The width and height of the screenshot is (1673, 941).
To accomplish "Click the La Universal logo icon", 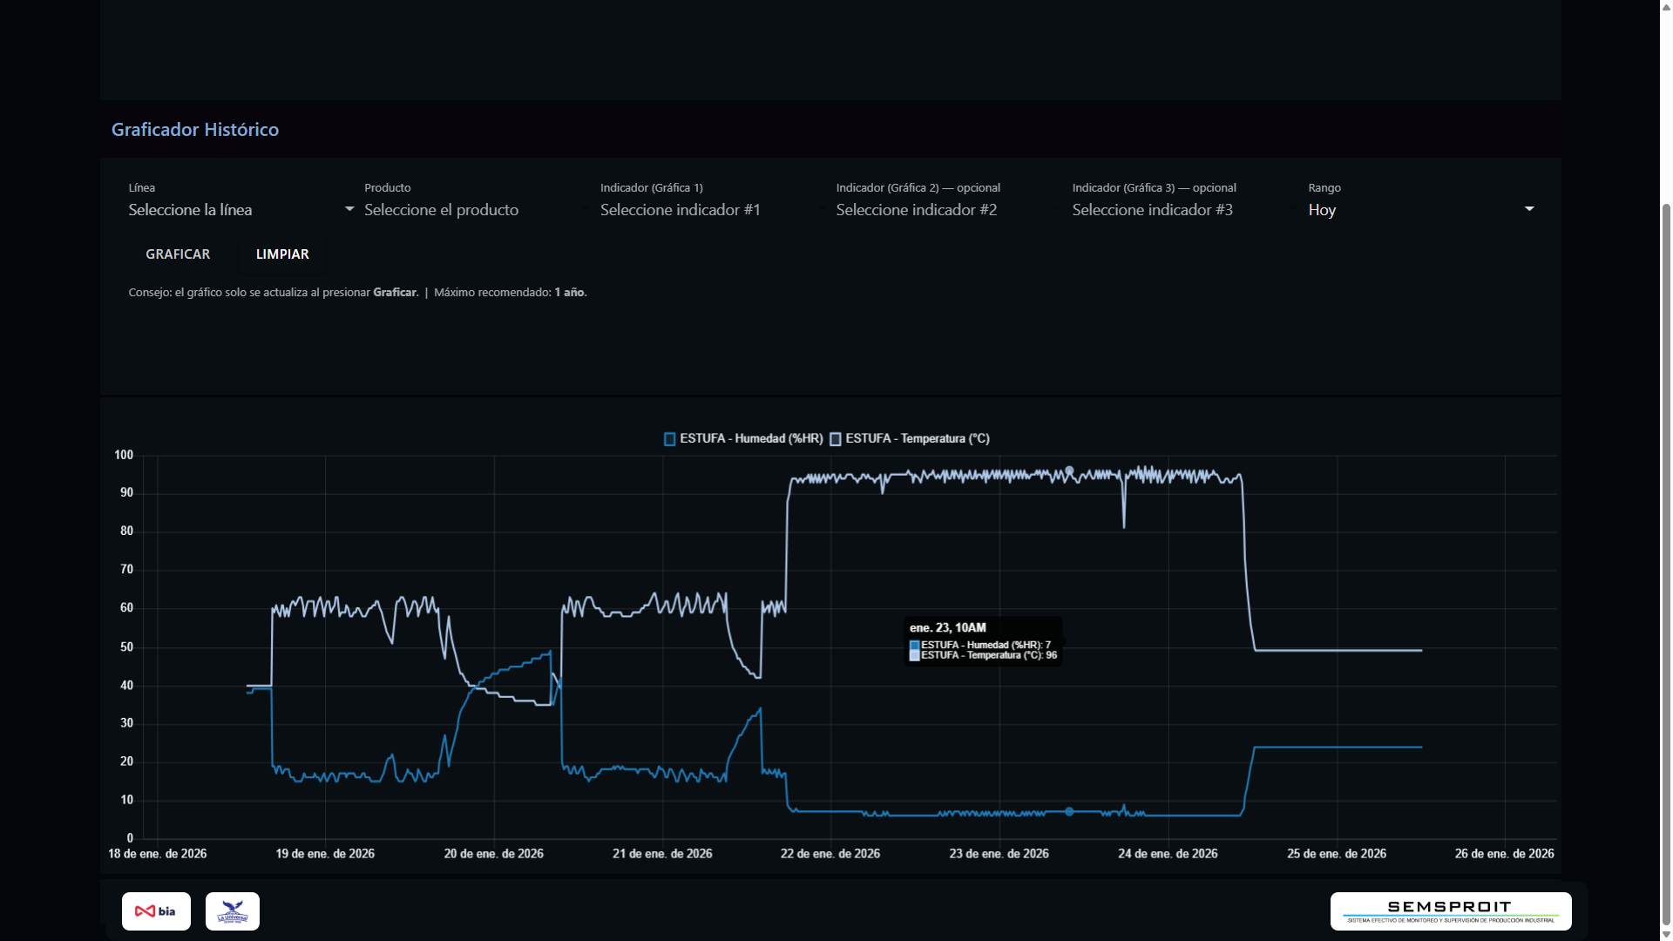I will click(x=233, y=911).
